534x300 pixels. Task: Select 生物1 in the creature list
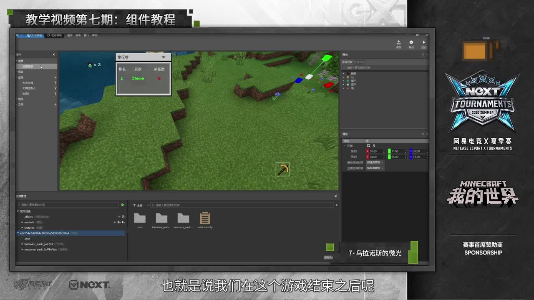click(x=26, y=94)
